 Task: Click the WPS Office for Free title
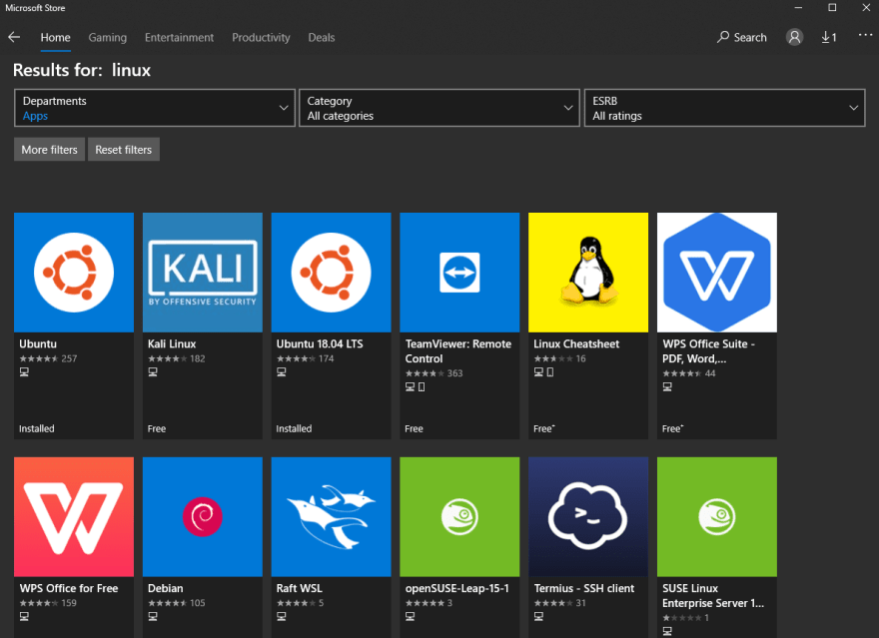click(69, 589)
